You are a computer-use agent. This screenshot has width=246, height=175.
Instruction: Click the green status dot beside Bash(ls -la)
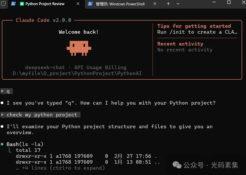pyautogui.click(x=2, y=144)
